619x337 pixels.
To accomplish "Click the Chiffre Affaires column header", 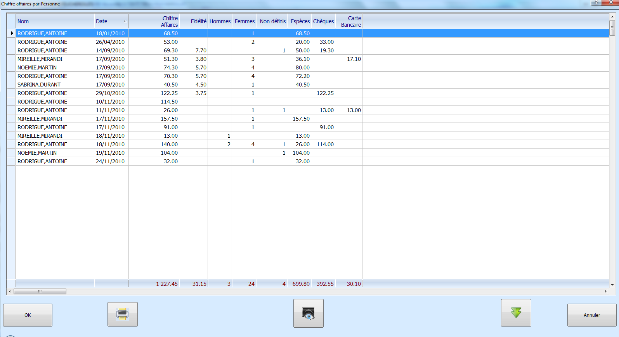I will click(x=154, y=21).
